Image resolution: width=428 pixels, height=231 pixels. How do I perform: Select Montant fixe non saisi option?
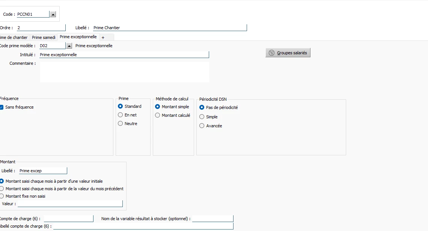point(2,196)
